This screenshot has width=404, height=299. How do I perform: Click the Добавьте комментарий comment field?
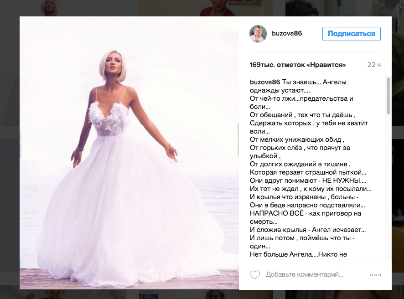pyautogui.click(x=304, y=274)
